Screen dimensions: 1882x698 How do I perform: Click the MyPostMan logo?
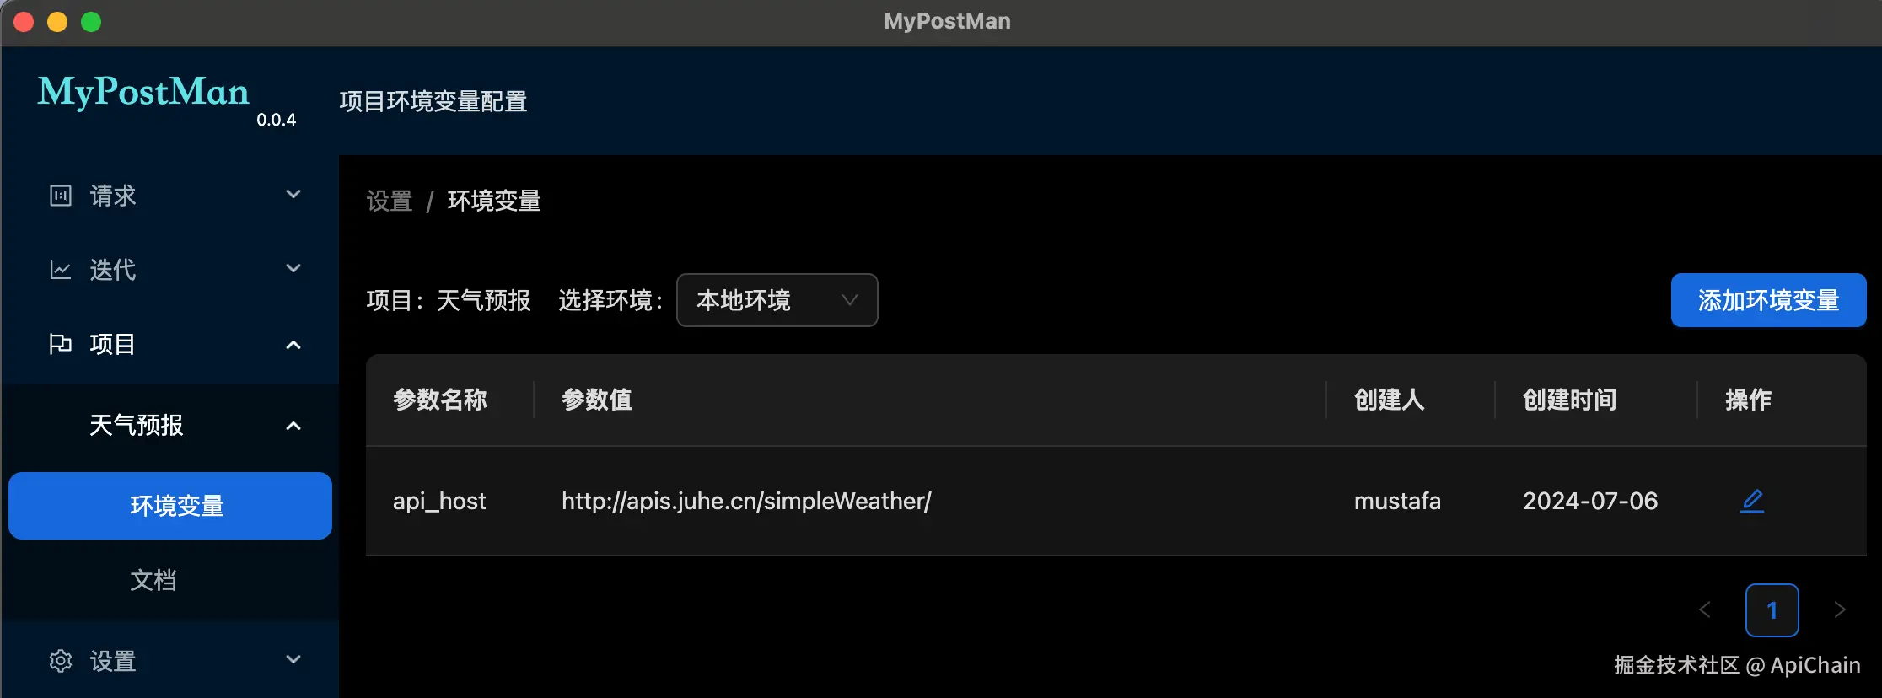143,92
